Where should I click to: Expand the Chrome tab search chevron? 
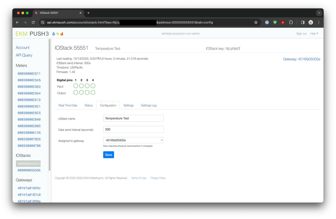[x=319, y=13]
